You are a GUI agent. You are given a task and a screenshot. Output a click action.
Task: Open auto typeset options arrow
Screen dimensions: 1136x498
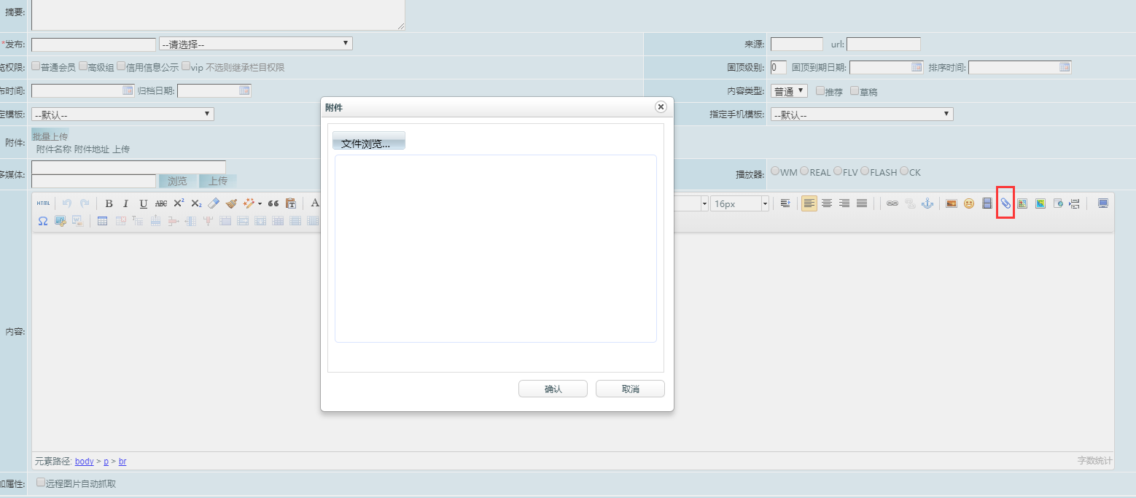tap(260, 203)
